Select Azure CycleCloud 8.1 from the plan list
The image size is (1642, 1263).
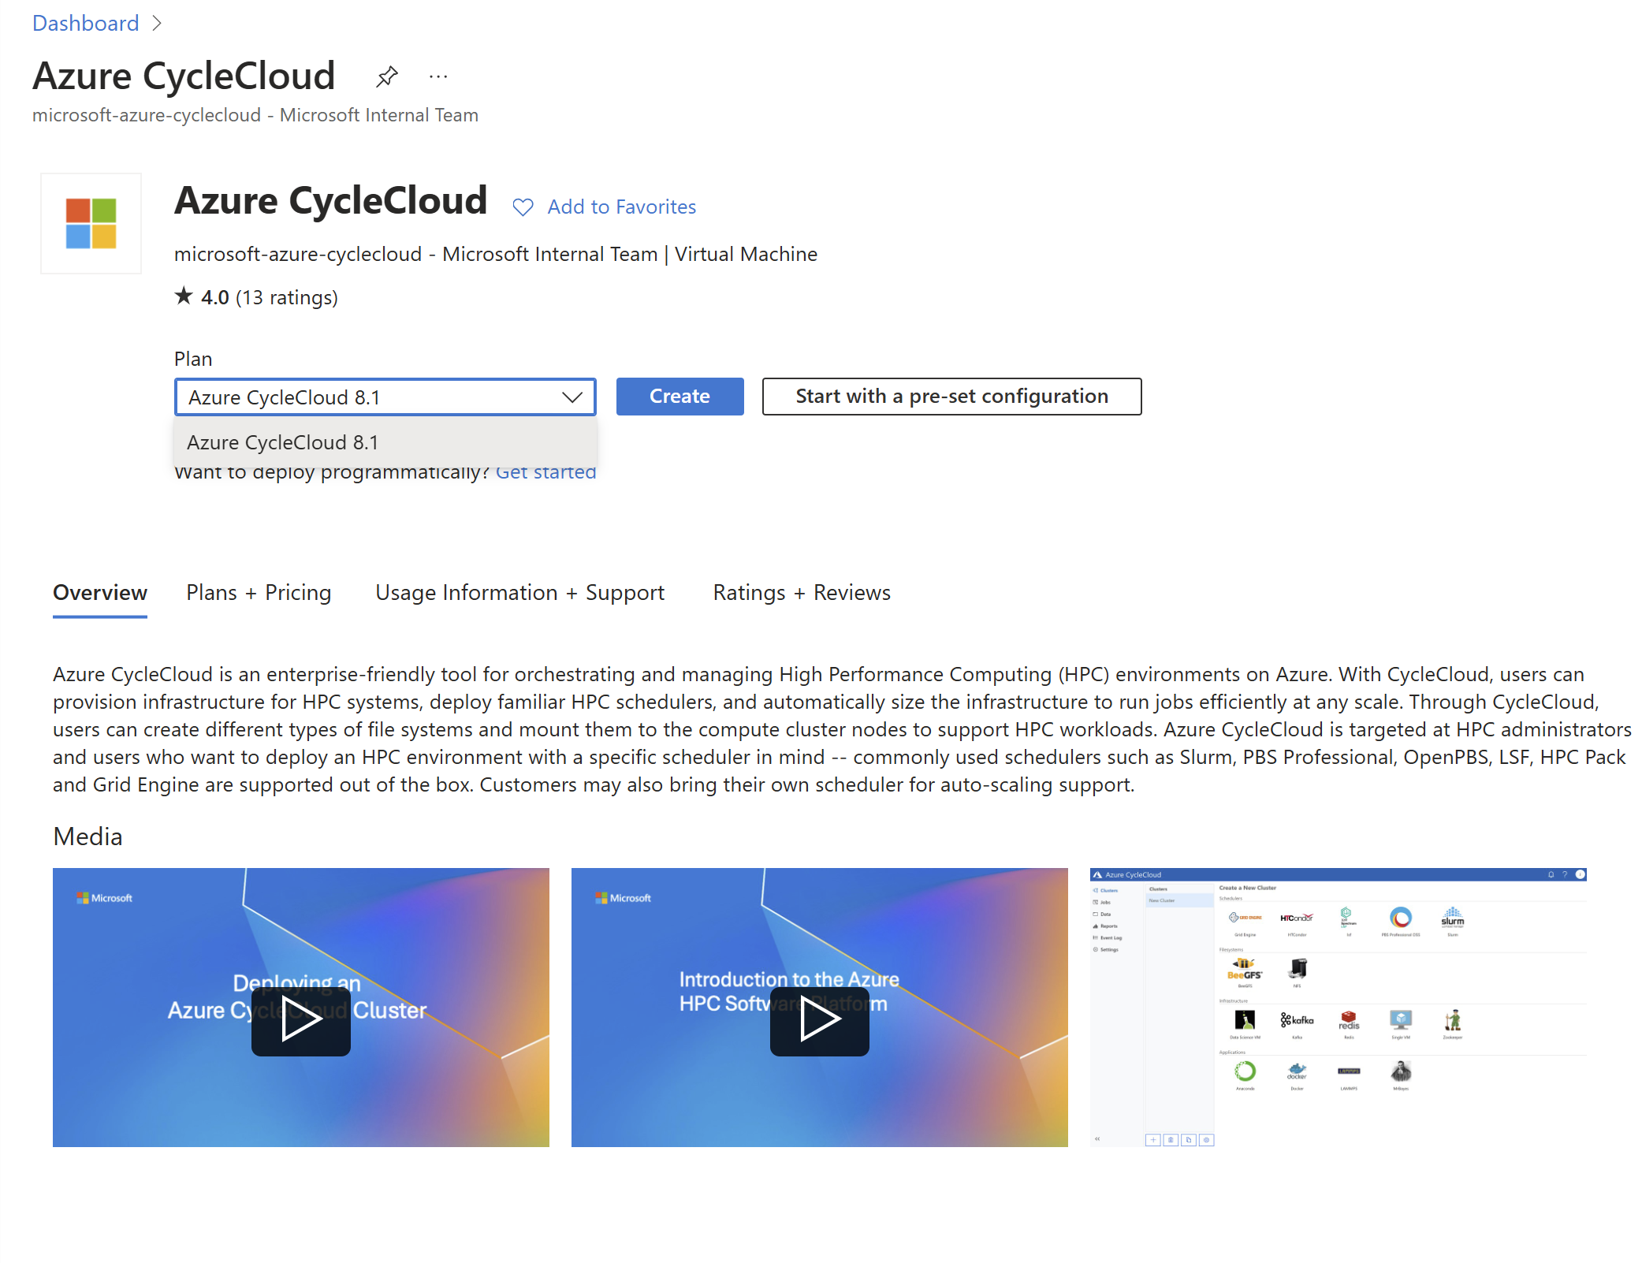click(385, 442)
